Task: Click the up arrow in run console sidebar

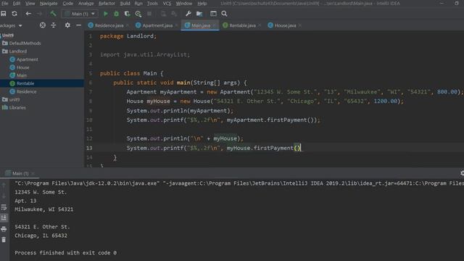Action: tap(4, 186)
